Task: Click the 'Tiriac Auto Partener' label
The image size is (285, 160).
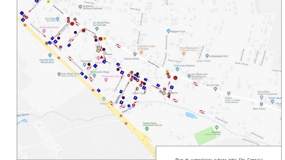Action: pos(184,66)
